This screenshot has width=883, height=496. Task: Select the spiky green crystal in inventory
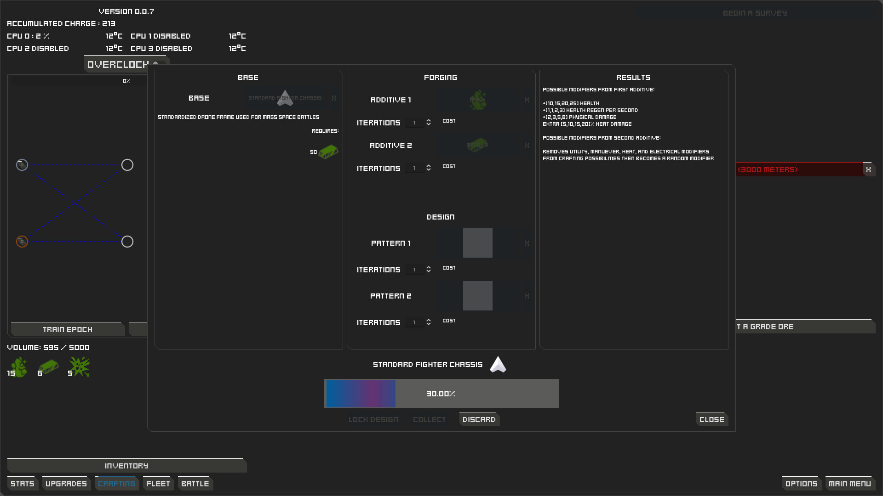pos(80,367)
